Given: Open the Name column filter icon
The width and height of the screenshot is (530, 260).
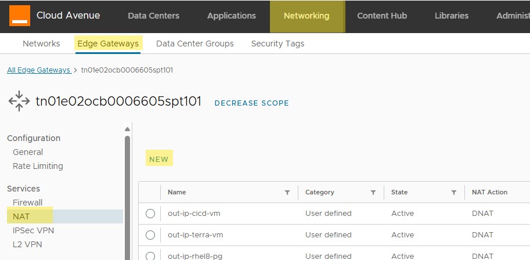Looking at the screenshot, I should coord(287,192).
